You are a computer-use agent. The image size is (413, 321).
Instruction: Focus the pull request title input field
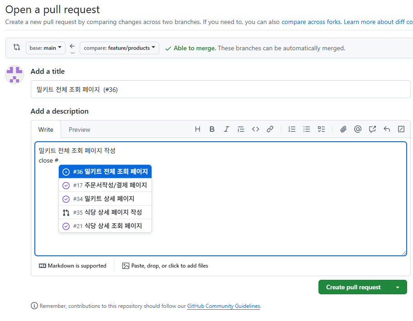point(220,89)
